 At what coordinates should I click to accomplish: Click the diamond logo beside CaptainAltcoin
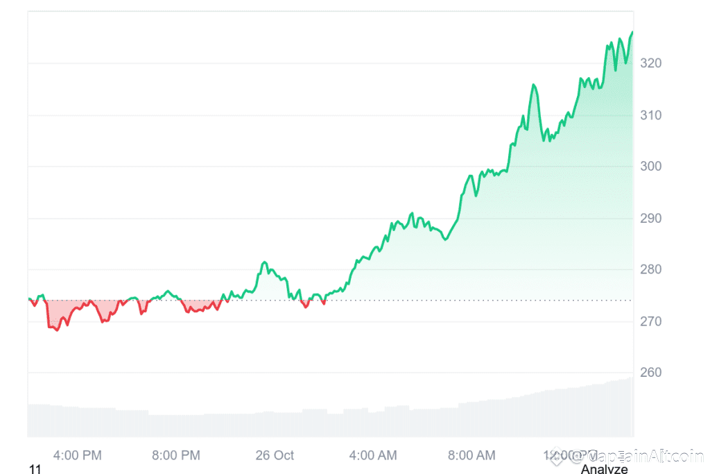557,457
